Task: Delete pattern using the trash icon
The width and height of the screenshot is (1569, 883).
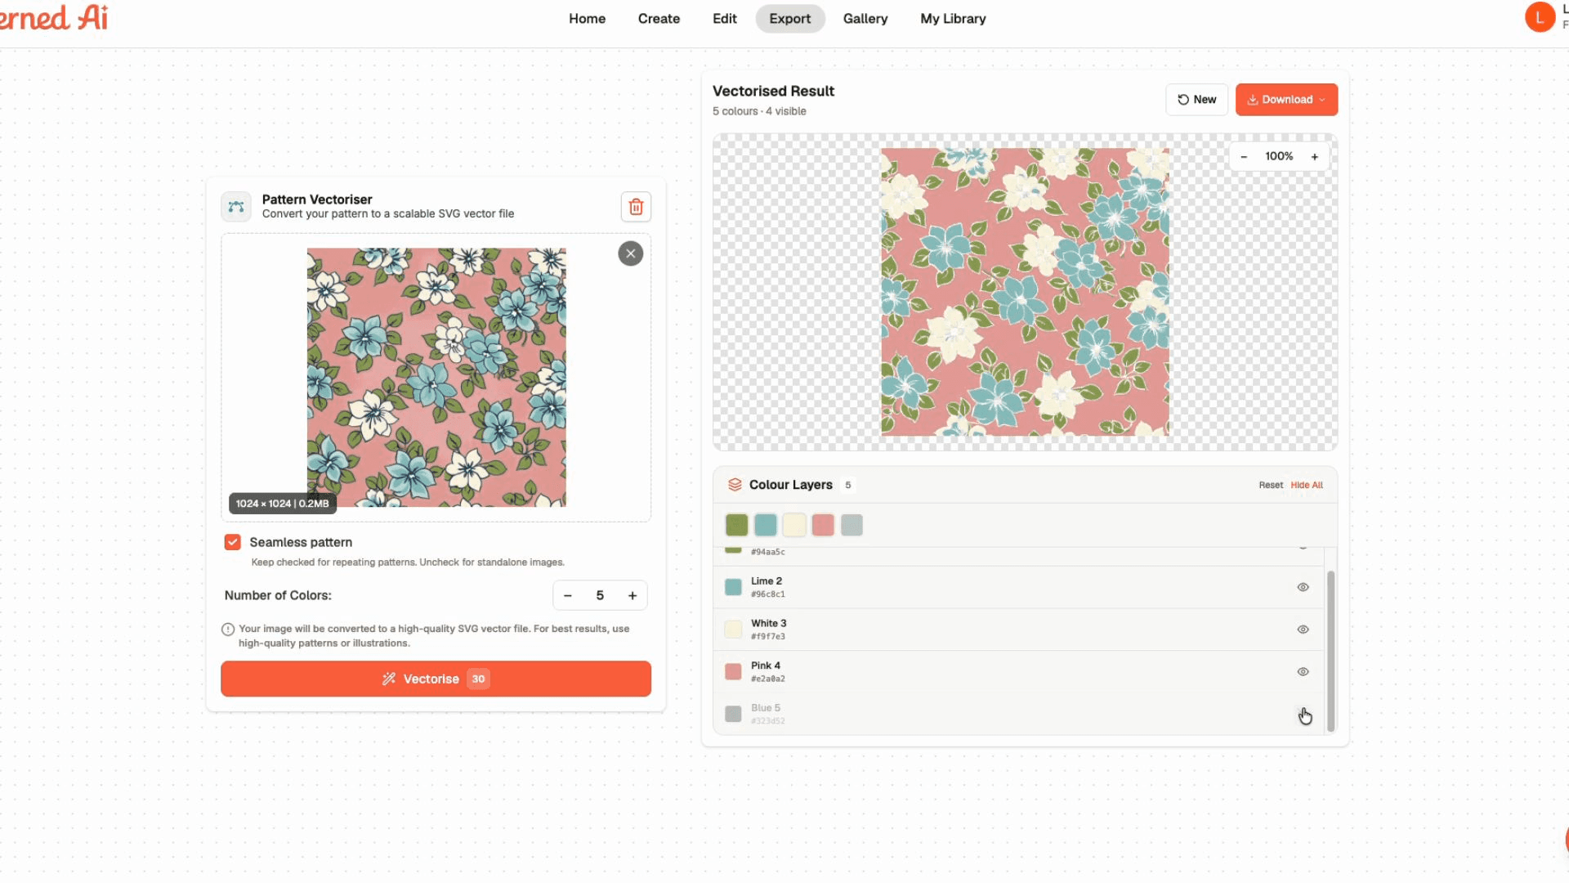Action: pyautogui.click(x=636, y=207)
